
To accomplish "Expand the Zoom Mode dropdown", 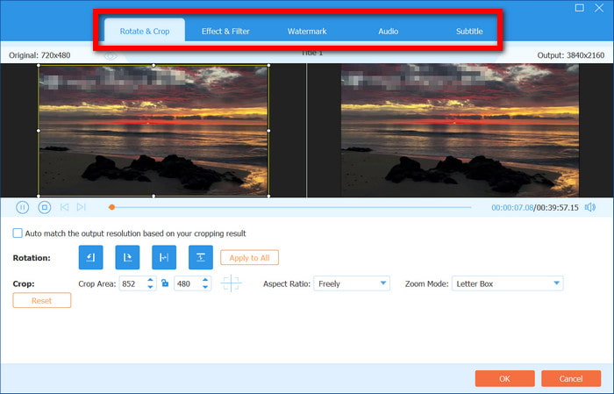I will tap(507, 283).
